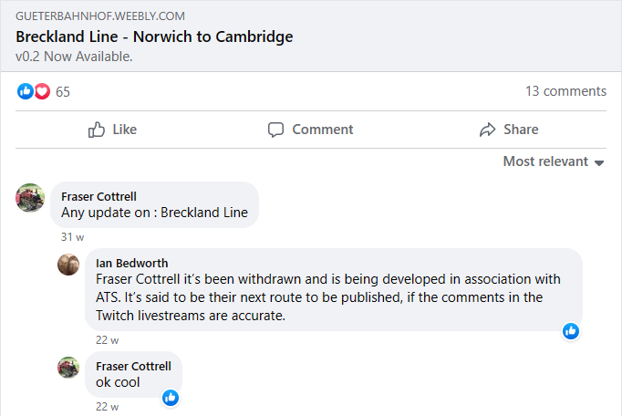Open the 13 comments link

click(565, 91)
